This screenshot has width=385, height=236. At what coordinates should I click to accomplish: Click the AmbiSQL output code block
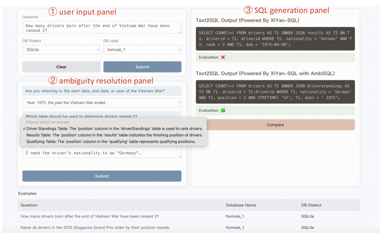point(275,92)
